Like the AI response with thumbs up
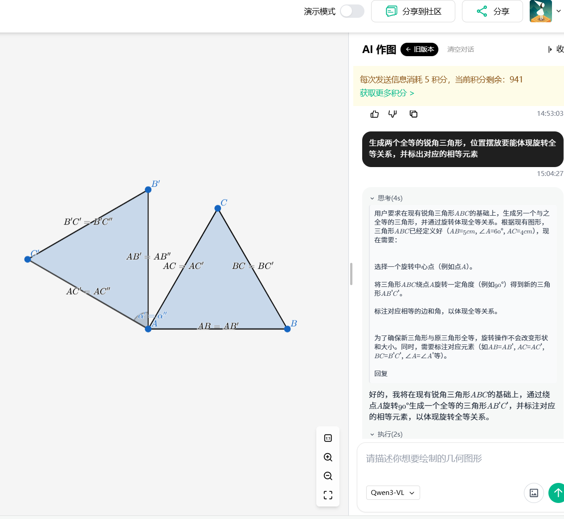Viewport: 564px width, 519px height. point(374,114)
